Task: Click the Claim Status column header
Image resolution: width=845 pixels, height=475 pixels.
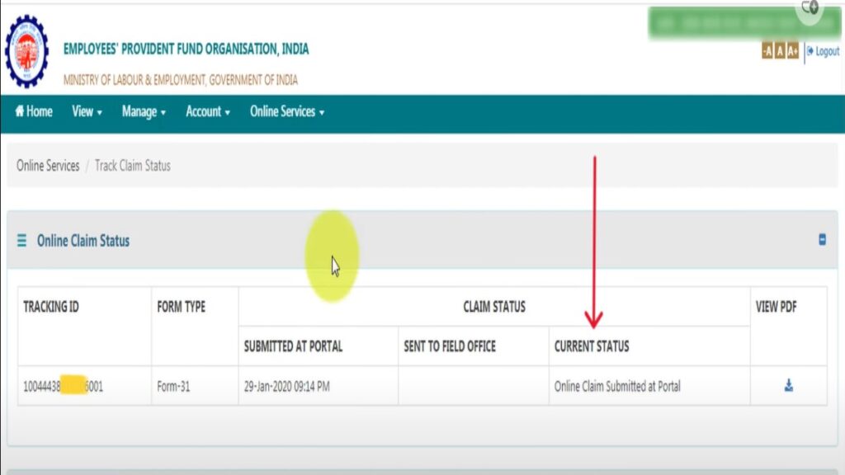Action: tap(494, 307)
